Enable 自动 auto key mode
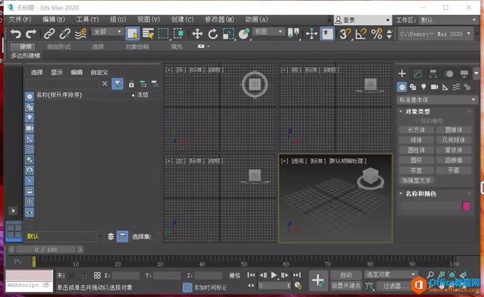 (x=346, y=275)
